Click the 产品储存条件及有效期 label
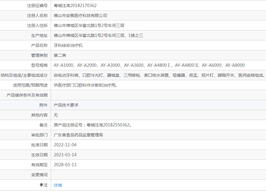Image resolution: width=266 pixels, height=192 pixels. pyautogui.click(x=27, y=95)
